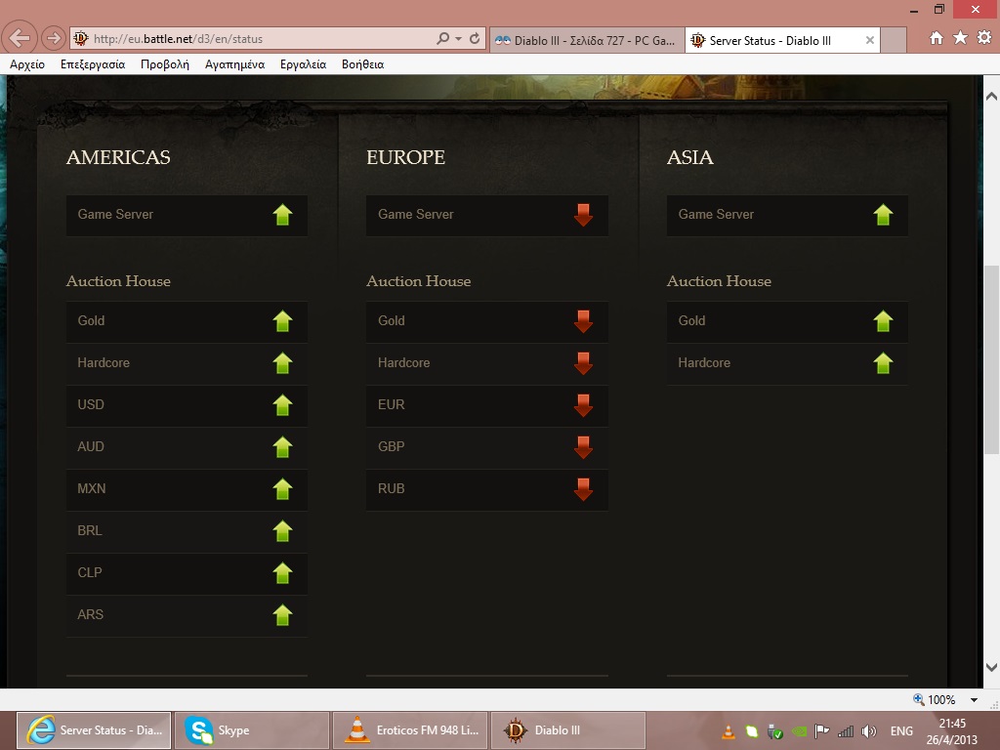Open the Αρχείο menu
Screen dimensions: 1000x750
pyautogui.click(x=27, y=64)
